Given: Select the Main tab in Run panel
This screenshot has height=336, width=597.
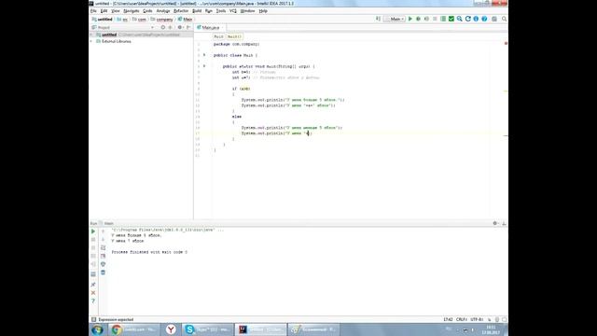Looking at the screenshot, I should tap(106, 223).
